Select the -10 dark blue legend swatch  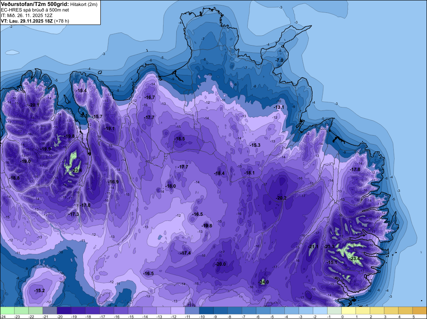pyautogui.click(x=206, y=310)
